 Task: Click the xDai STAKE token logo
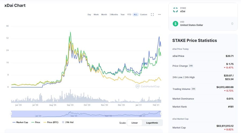(175, 10)
